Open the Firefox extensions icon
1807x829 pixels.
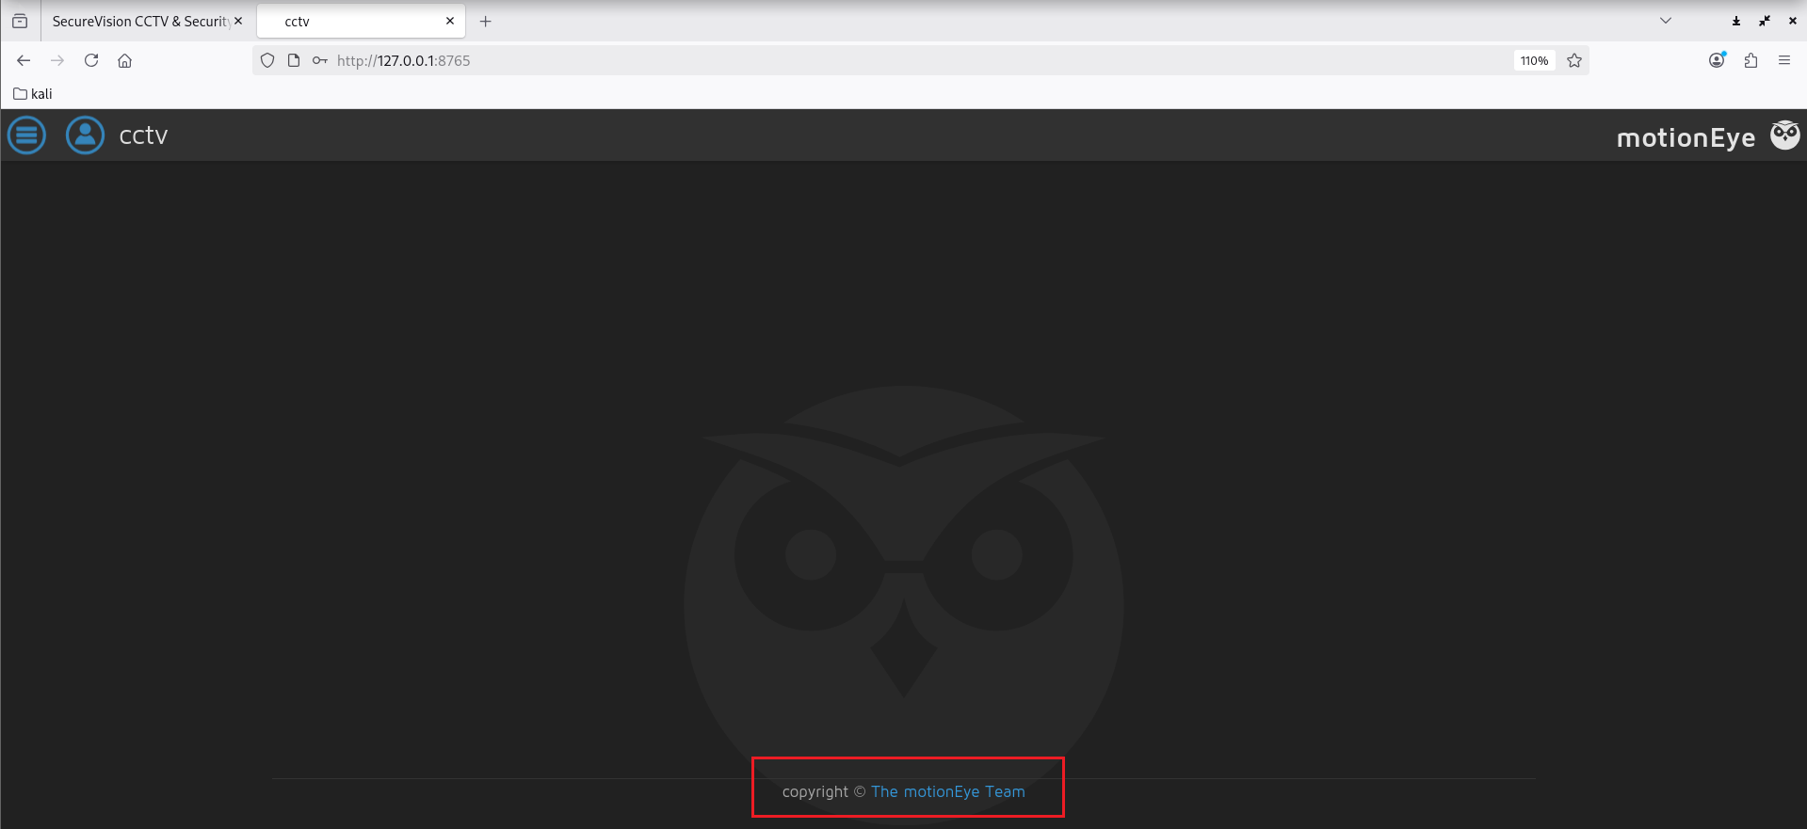tap(1751, 60)
